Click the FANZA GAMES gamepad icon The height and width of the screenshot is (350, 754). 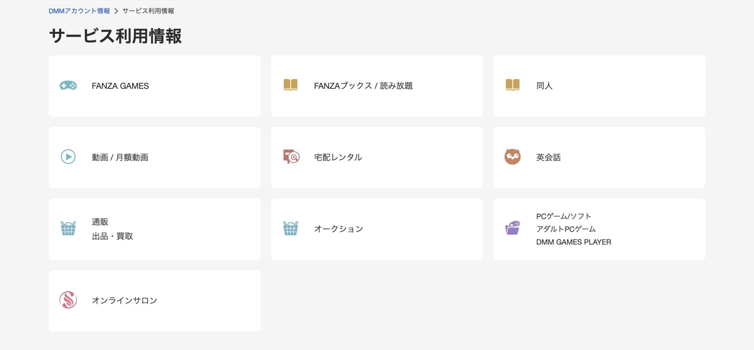[68, 86]
